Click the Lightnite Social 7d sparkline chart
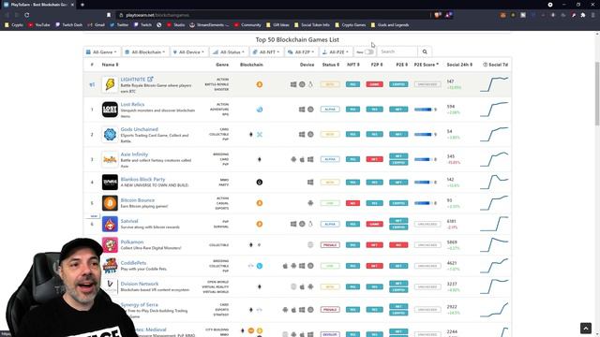 coord(494,84)
